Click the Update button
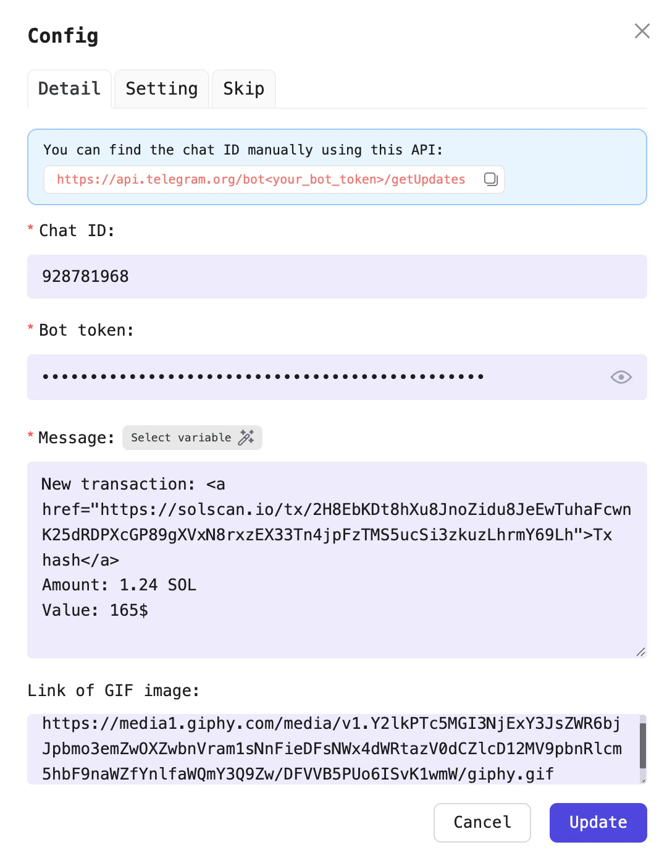The width and height of the screenshot is (667, 863). 597,823
